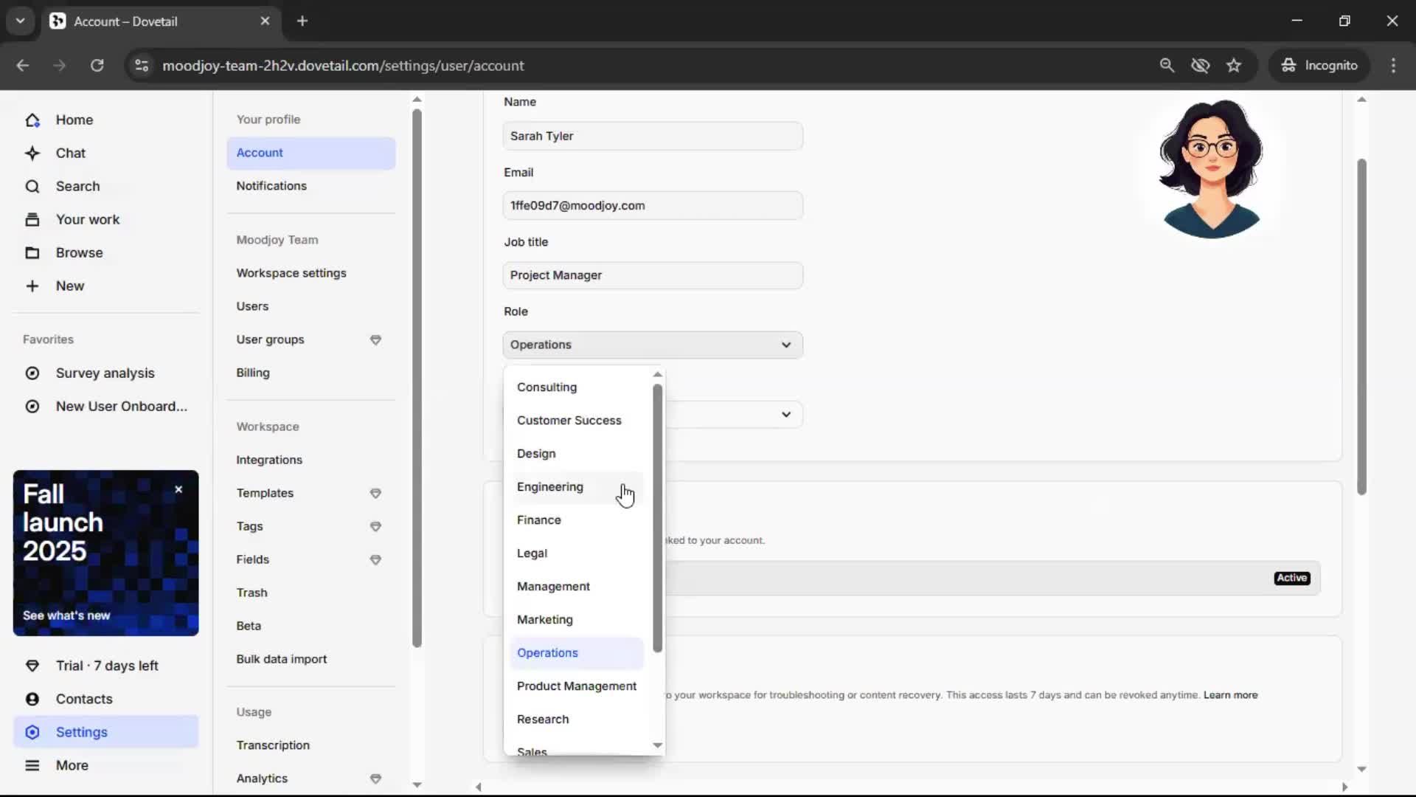Click the Job title input field

(653, 275)
